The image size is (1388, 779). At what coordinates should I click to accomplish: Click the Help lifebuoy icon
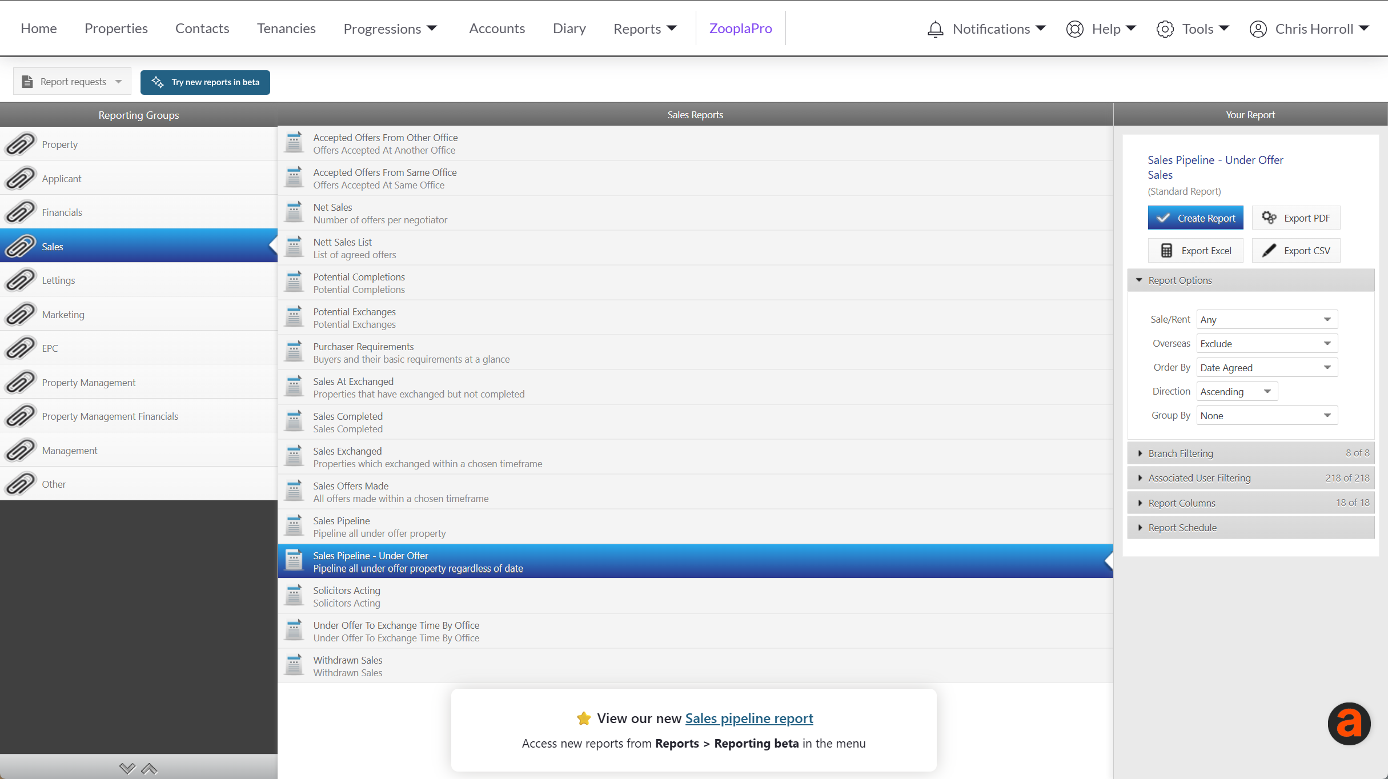pos(1075,29)
